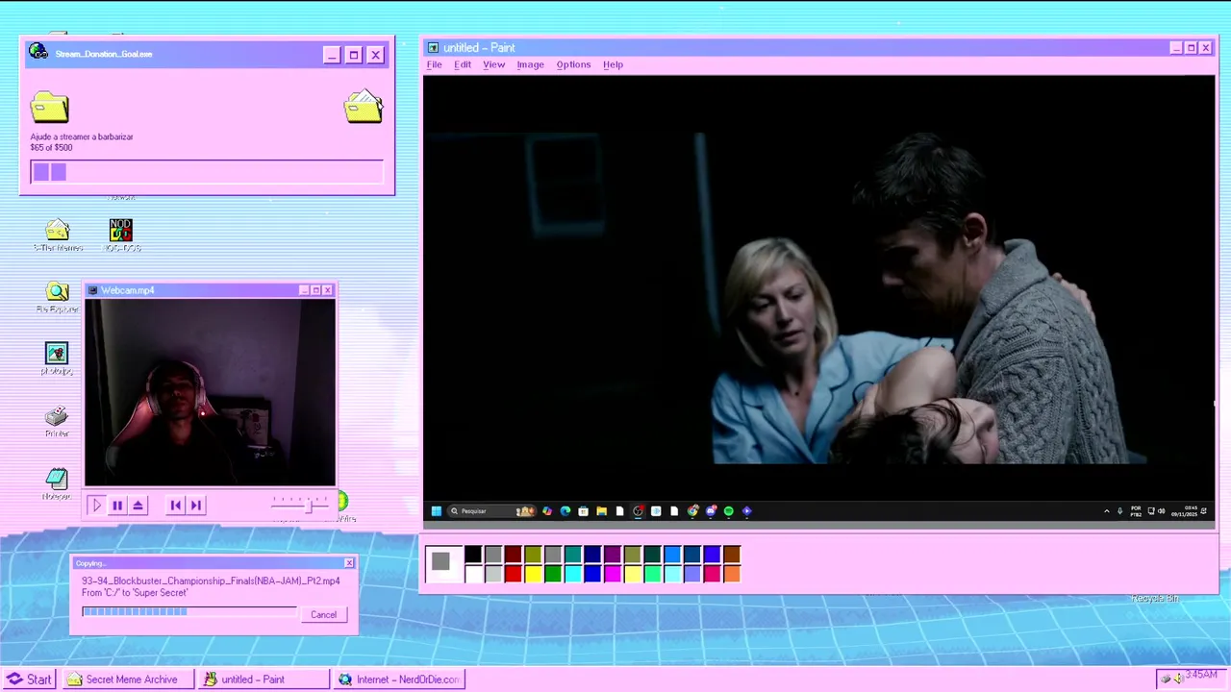The height and width of the screenshot is (692, 1231).
Task: Select the teal color swatch
Action: tap(572, 555)
